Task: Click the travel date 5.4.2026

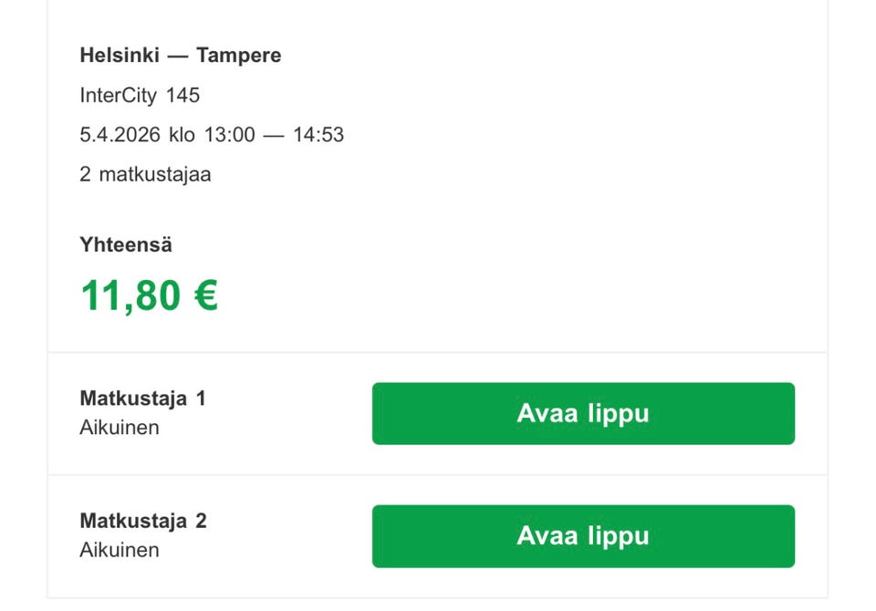Action: pos(120,135)
